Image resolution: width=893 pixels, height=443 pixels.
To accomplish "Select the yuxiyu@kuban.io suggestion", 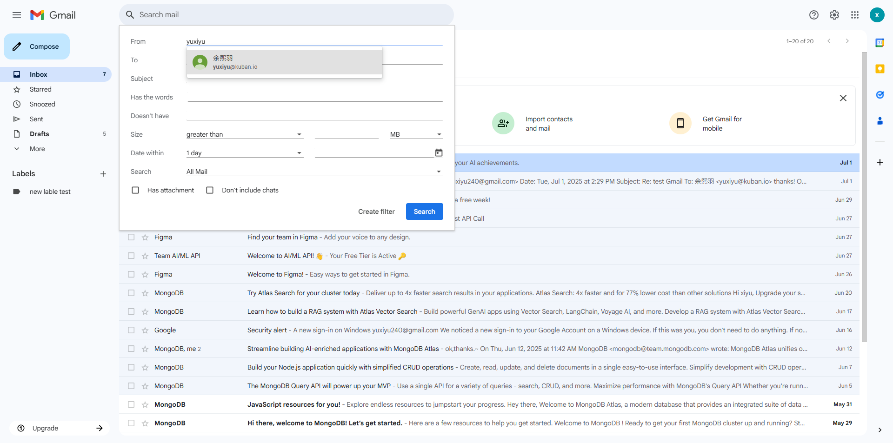I will 285,62.
